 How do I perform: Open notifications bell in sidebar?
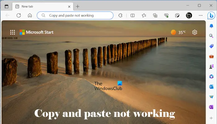(211, 26)
